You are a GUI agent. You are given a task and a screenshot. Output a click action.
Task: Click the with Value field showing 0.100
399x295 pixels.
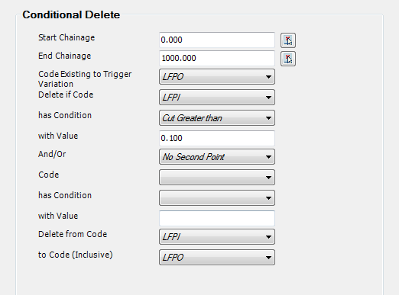[217, 138]
